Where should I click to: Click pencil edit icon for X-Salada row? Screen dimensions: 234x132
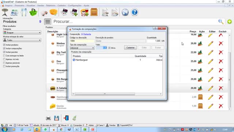211,88
